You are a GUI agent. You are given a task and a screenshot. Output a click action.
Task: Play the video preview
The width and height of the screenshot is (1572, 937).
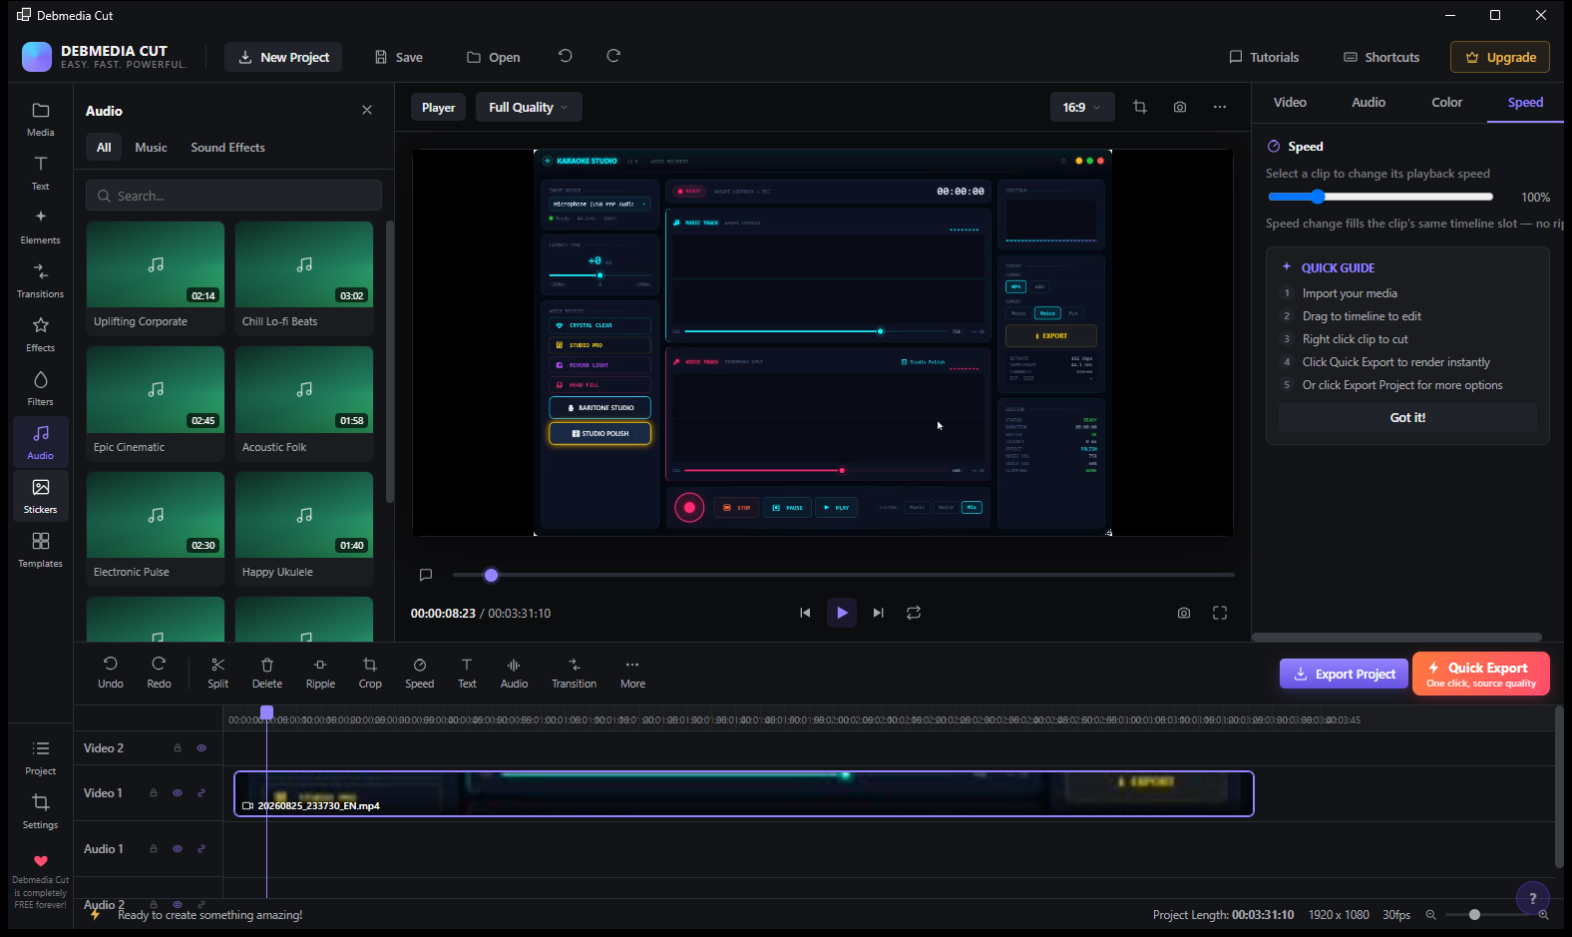842,613
